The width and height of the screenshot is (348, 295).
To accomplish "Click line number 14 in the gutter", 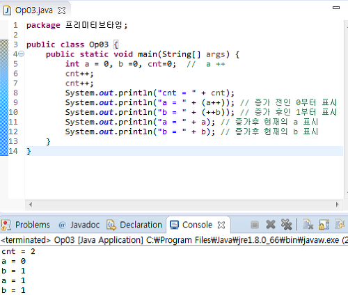I will [x=13, y=151].
